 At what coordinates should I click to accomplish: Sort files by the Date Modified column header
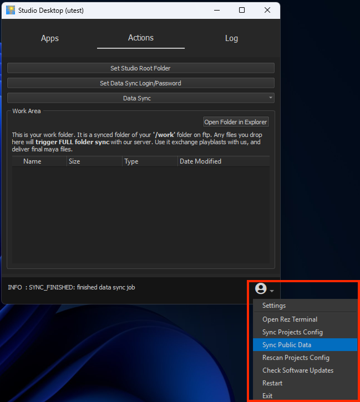point(200,161)
